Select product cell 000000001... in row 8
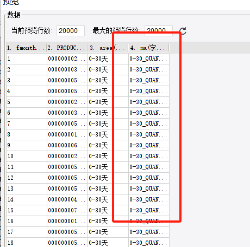This screenshot has height=247, width=250. coord(67,134)
